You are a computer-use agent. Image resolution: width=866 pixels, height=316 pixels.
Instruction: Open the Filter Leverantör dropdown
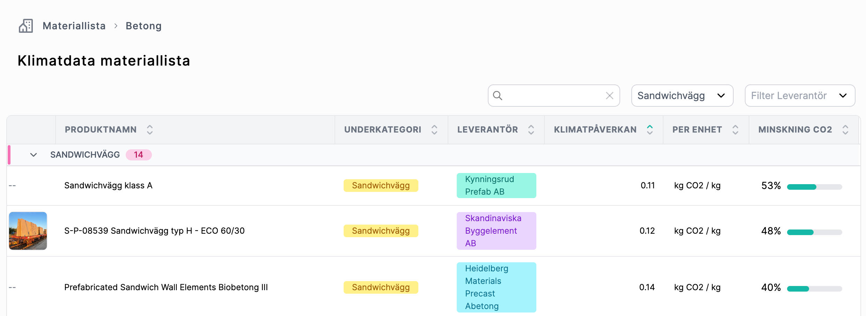(800, 96)
